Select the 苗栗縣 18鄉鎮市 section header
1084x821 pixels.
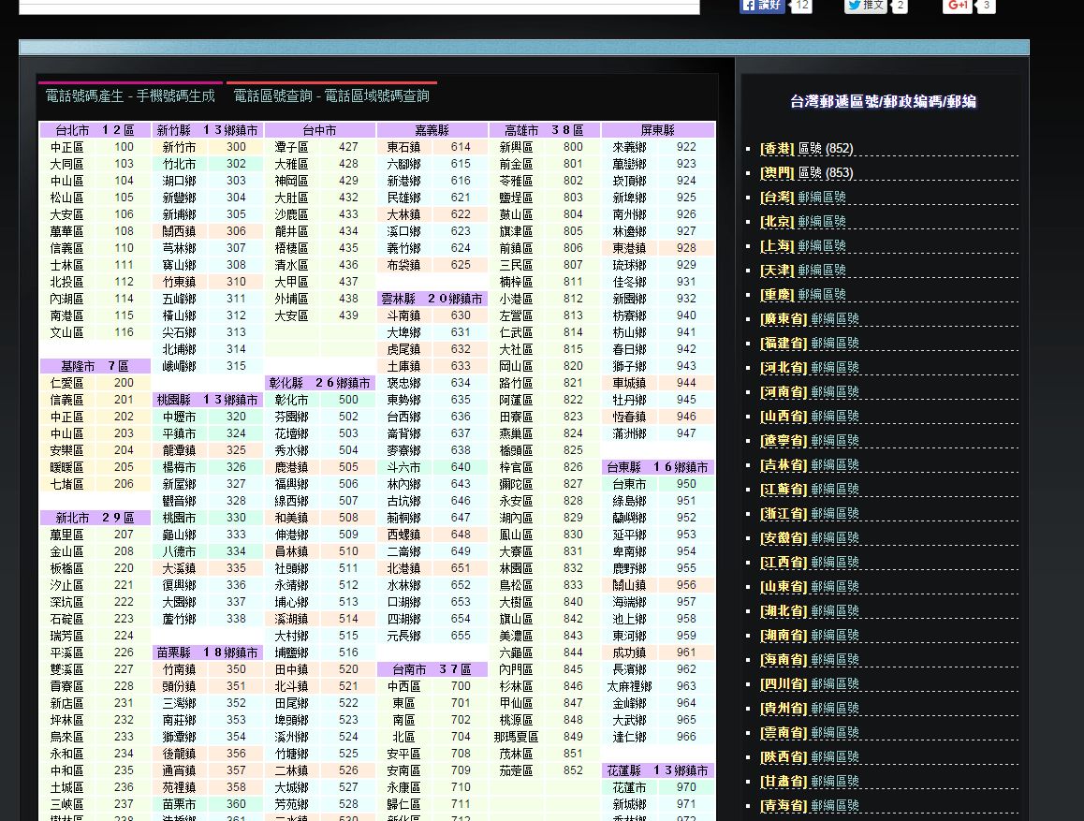207,652
